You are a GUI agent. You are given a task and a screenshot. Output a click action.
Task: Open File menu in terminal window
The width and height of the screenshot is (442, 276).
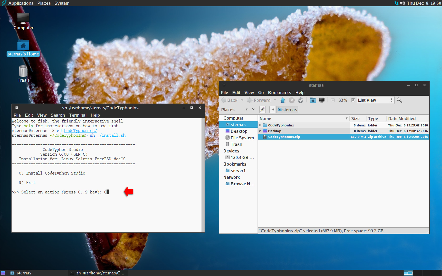[17, 115]
